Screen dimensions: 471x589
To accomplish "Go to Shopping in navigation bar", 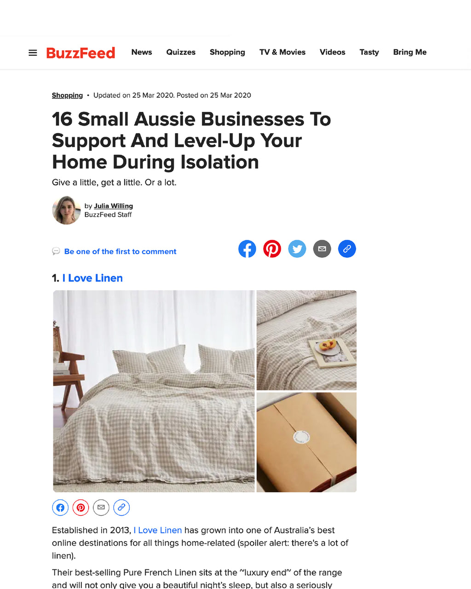I will click(227, 52).
